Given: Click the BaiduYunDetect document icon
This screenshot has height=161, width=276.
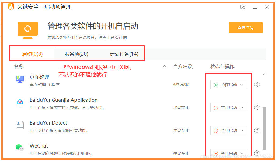Looking at the screenshot, I should click(x=20, y=125).
